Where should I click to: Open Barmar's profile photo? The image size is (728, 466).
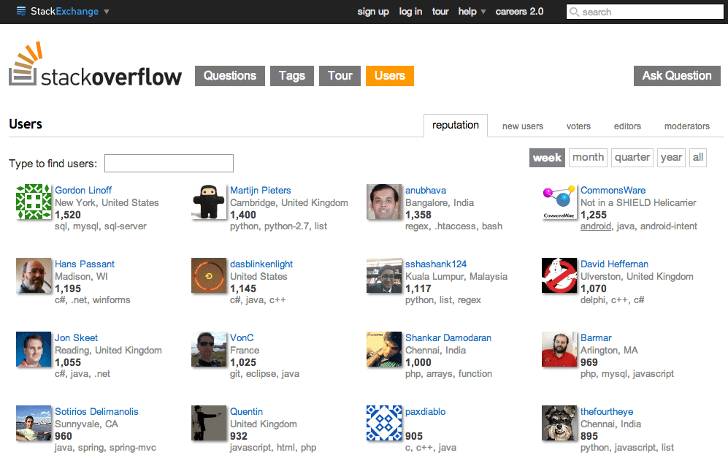(x=559, y=349)
